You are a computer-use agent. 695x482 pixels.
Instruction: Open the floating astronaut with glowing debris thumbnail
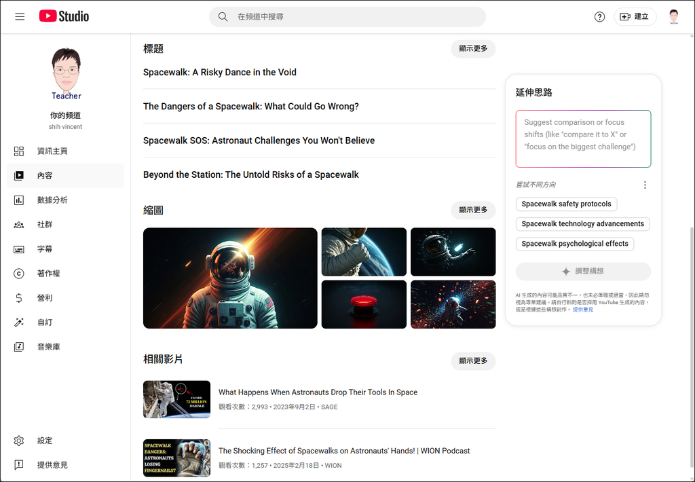pos(453,252)
